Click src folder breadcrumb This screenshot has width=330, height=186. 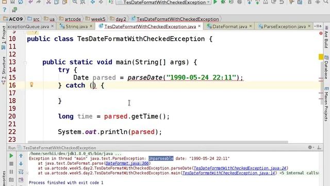34,19
